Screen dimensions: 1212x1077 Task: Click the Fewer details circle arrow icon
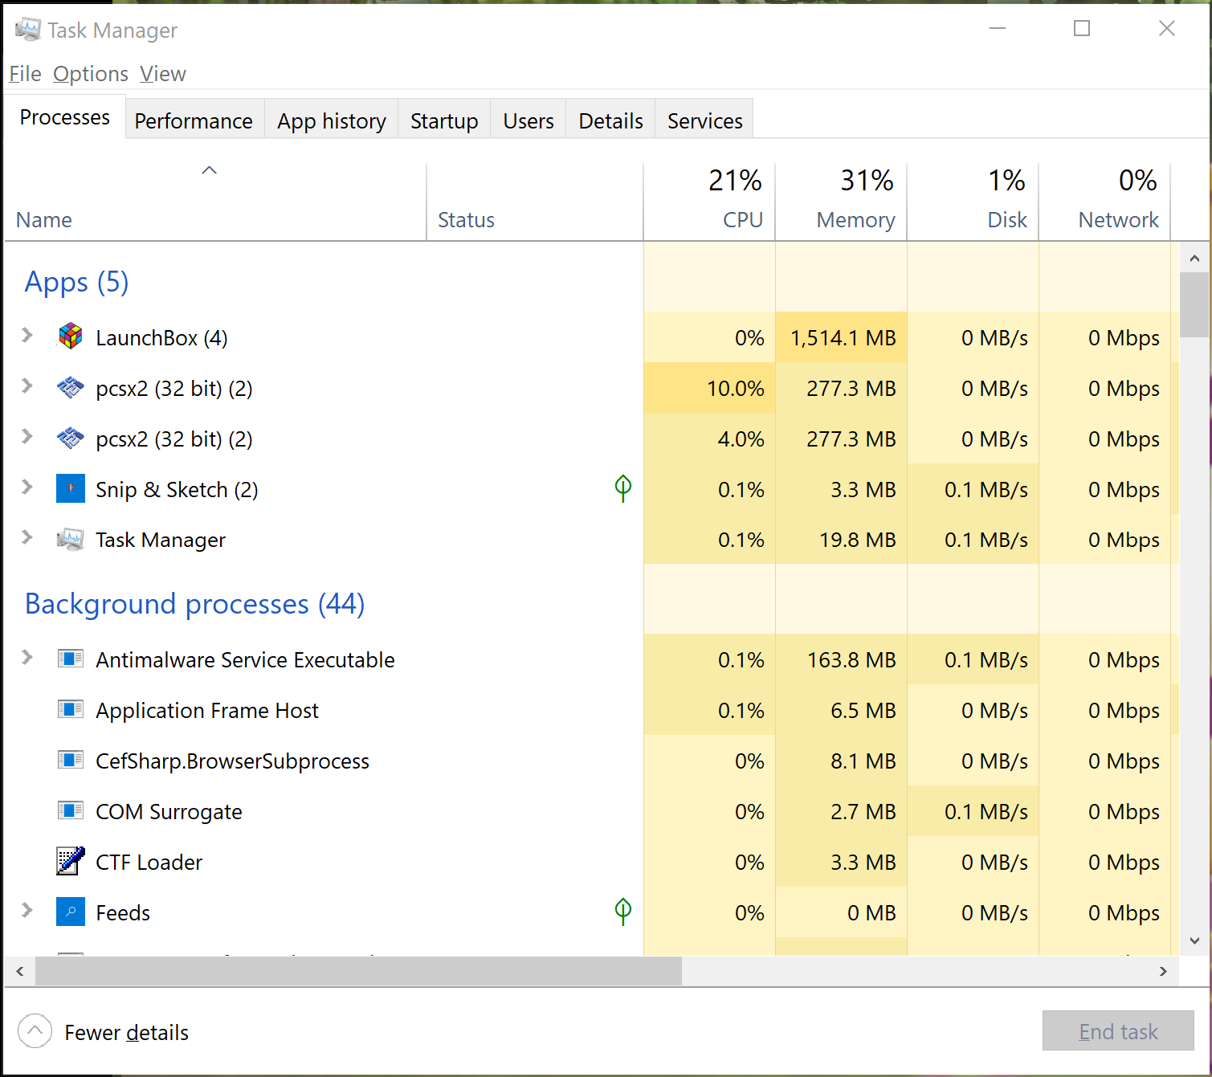point(35,1031)
